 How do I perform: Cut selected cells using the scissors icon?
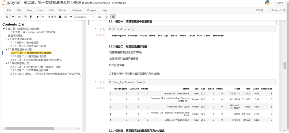point(20,17)
